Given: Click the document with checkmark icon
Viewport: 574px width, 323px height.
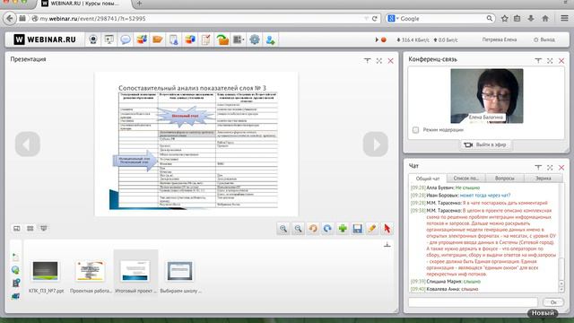Looking at the screenshot, I should [x=206, y=39].
